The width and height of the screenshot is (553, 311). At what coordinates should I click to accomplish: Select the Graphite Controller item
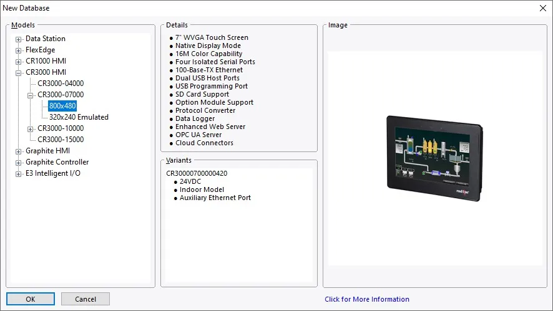coord(57,162)
